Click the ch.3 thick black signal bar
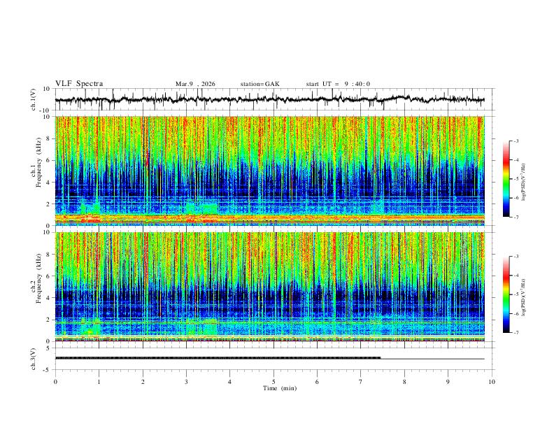The image size is (554, 428). tap(218, 358)
